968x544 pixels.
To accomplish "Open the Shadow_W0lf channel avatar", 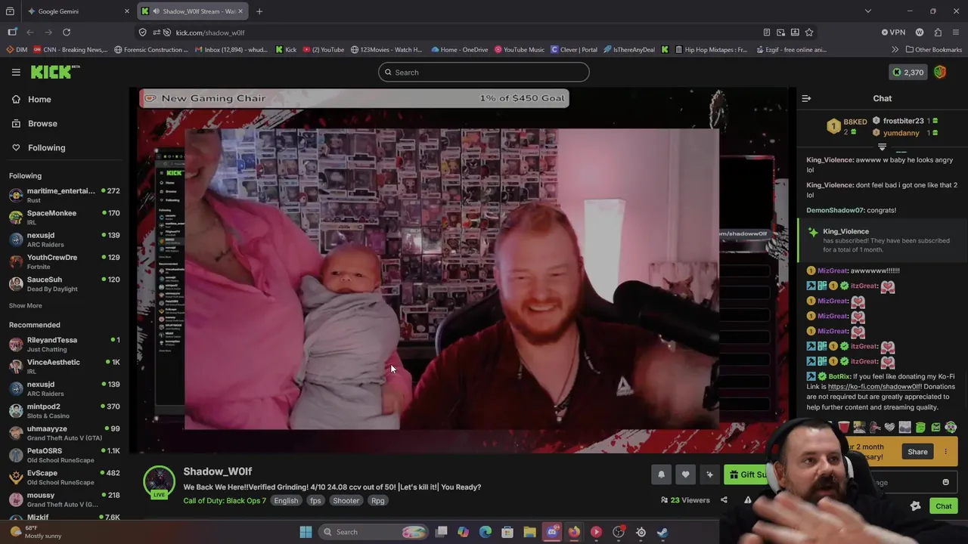I will click(x=159, y=481).
